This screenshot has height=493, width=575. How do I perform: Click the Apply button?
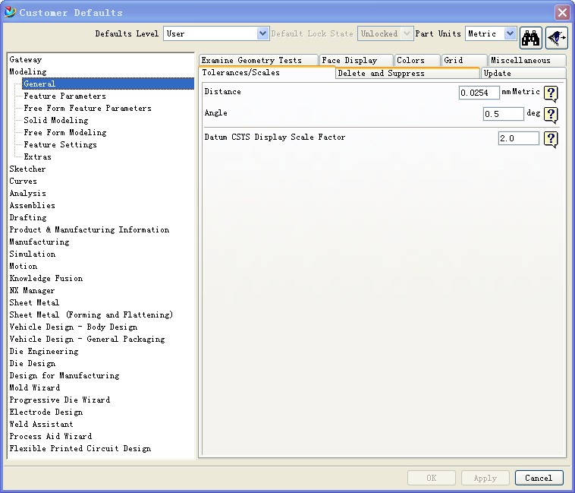tap(485, 478)
